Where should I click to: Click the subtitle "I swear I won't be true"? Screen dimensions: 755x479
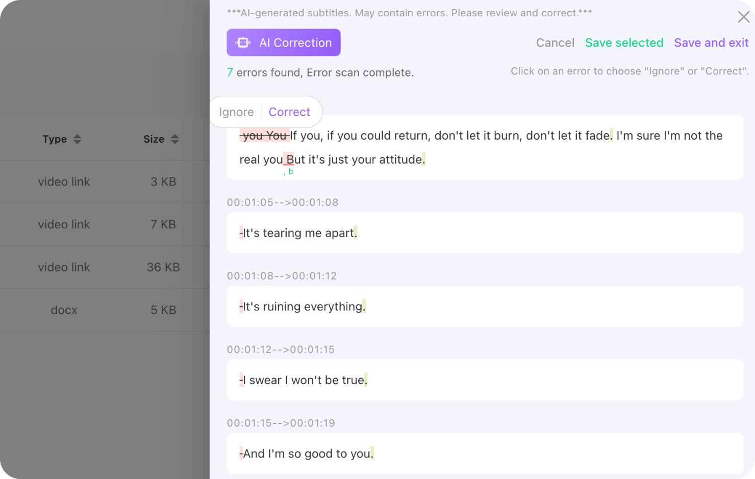click(304, 380)
